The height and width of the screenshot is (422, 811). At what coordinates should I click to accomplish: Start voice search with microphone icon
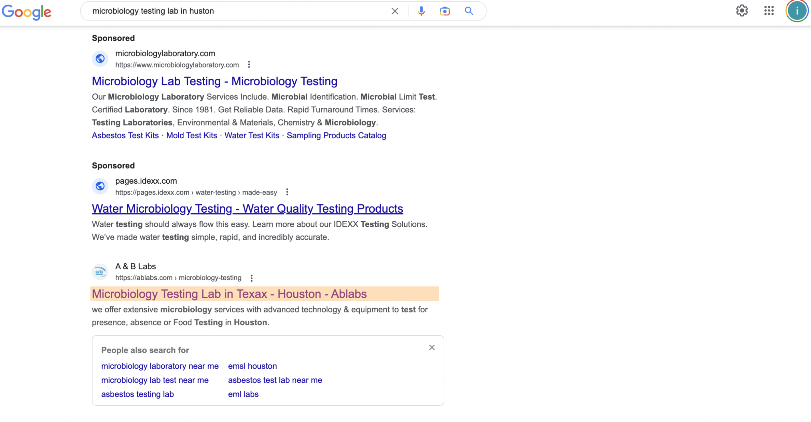click(421, 11)
